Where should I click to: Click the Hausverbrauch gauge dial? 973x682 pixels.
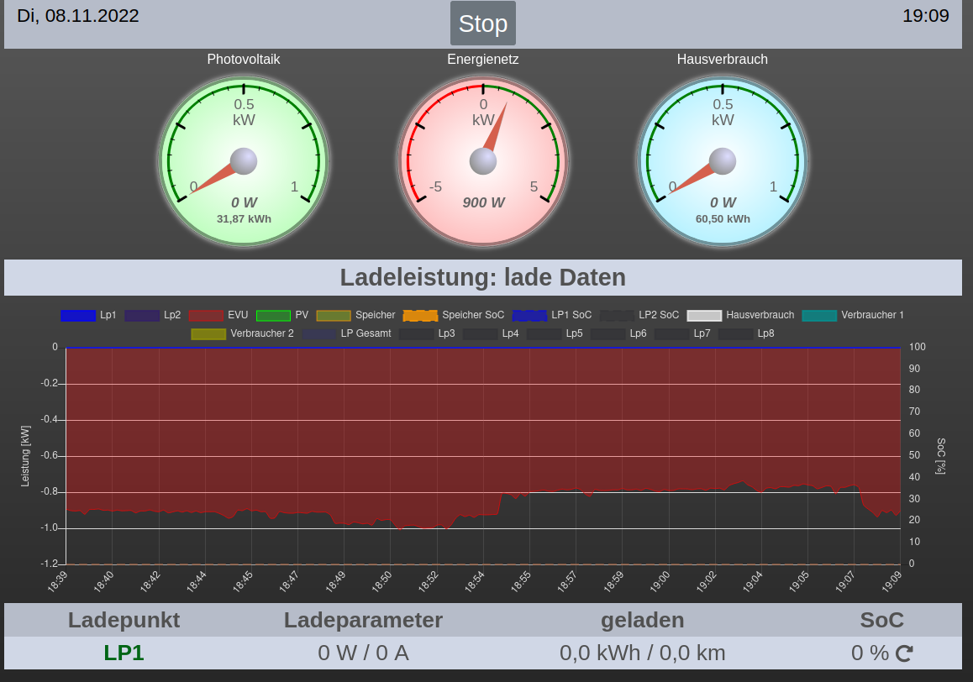(723, 161)
